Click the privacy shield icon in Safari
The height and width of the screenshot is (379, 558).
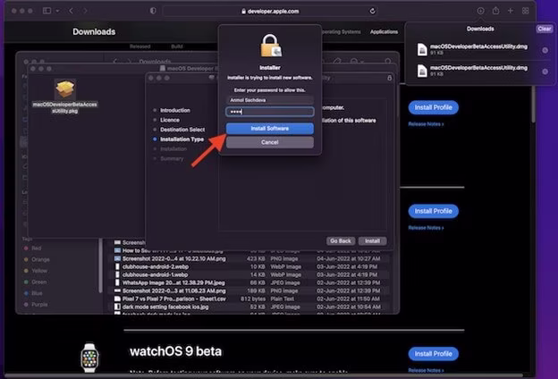[x=153, y=11]
